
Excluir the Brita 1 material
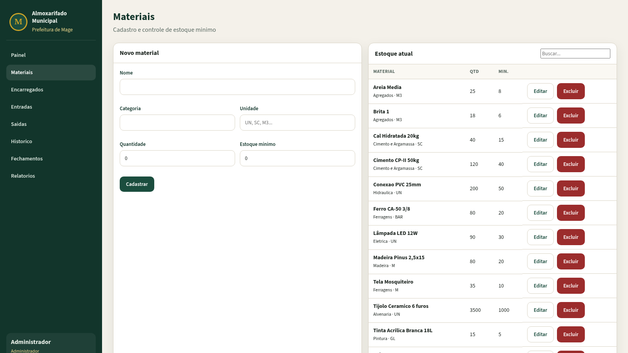point(571,116)
